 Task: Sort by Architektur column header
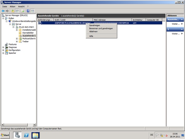pos(139,20)
